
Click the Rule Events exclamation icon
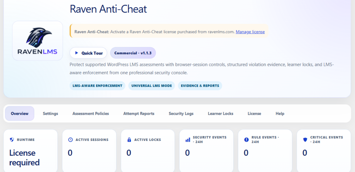(246, 140)
